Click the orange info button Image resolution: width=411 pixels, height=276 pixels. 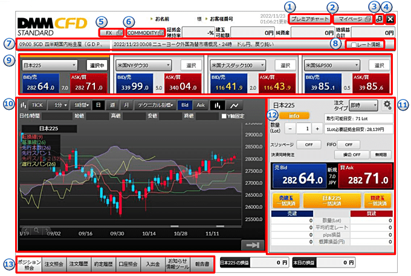[x=294, y=116]
